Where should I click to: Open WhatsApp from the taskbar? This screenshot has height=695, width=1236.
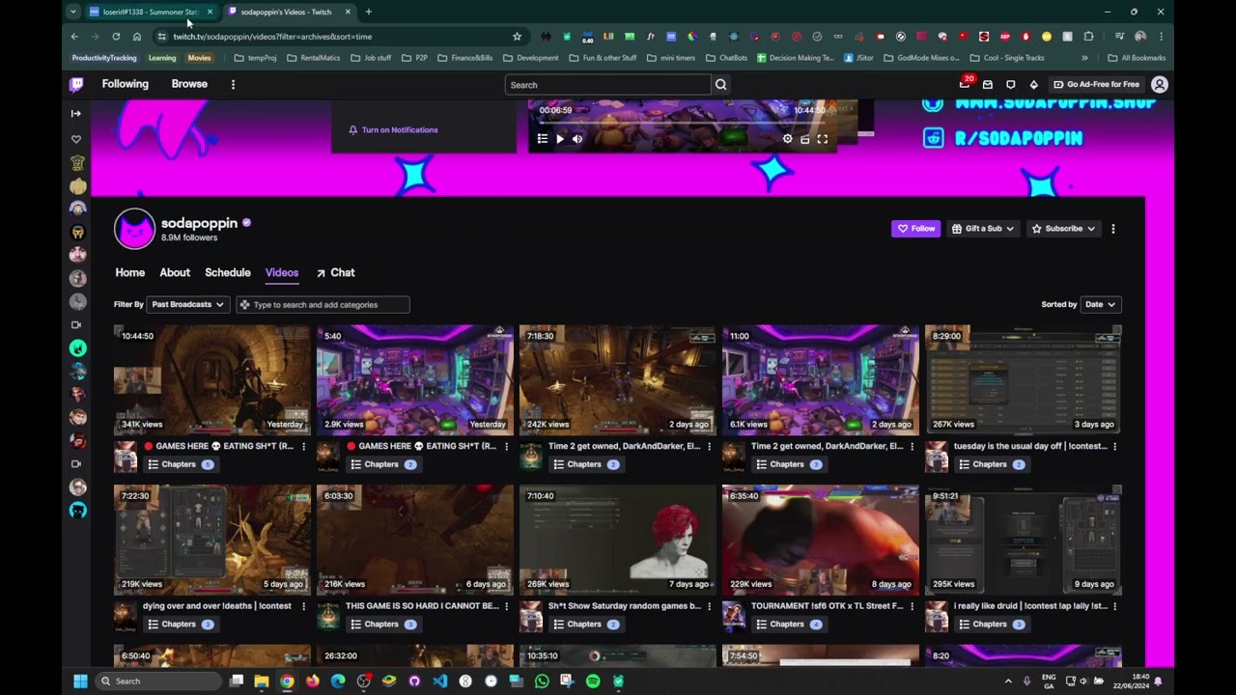[541, 681]
